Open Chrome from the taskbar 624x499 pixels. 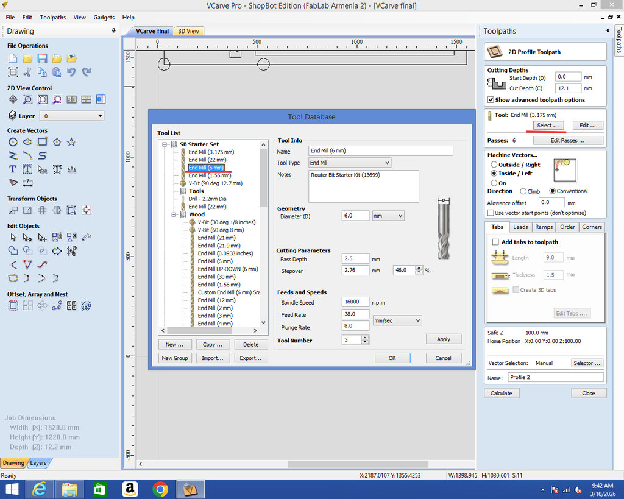(x=160, y=489)
